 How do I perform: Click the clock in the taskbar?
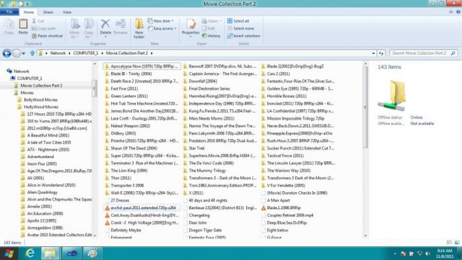pos(444,253)
